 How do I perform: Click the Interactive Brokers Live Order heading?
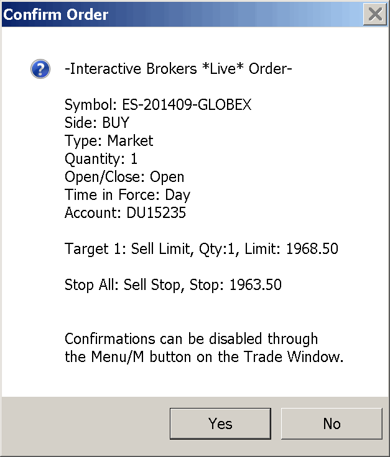point(178,69)
